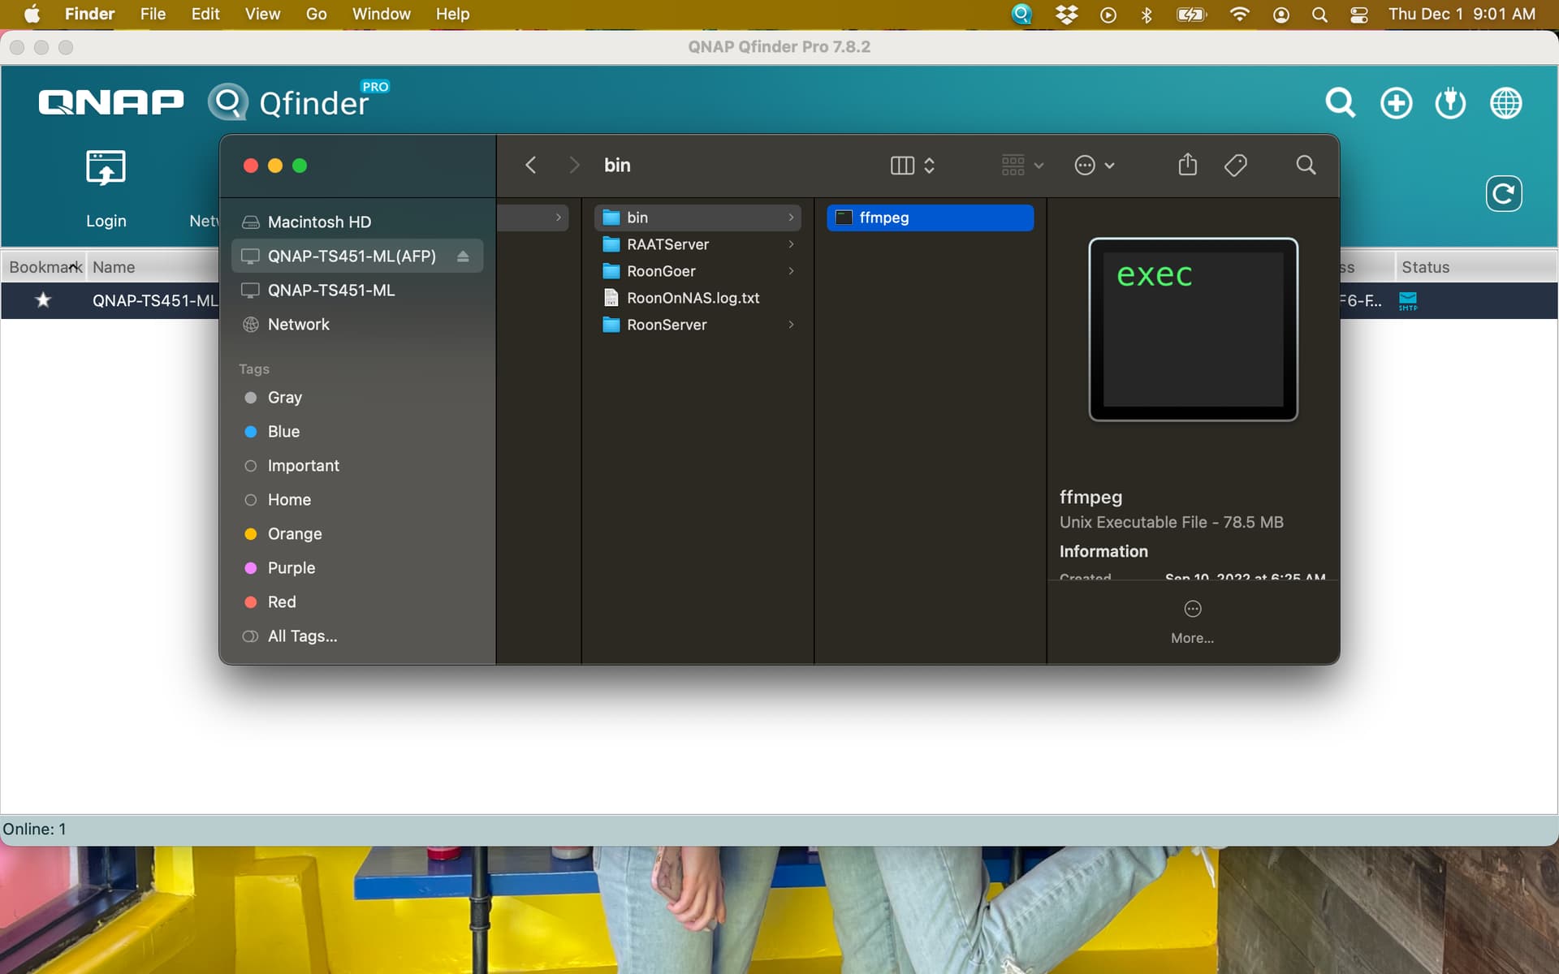Open Spotlight search in the menu bar

click(1319, 15)
